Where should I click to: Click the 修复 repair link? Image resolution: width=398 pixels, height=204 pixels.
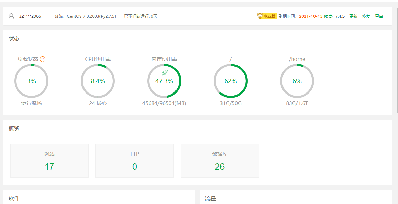[366, 16]
